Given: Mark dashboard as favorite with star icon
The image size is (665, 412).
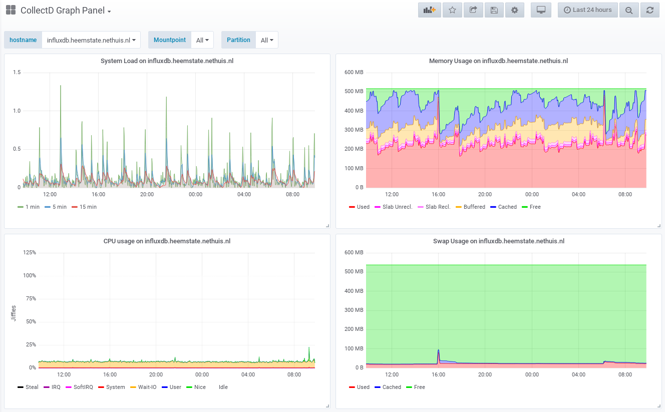Looking at the screenshot, I should coord(452,10).
